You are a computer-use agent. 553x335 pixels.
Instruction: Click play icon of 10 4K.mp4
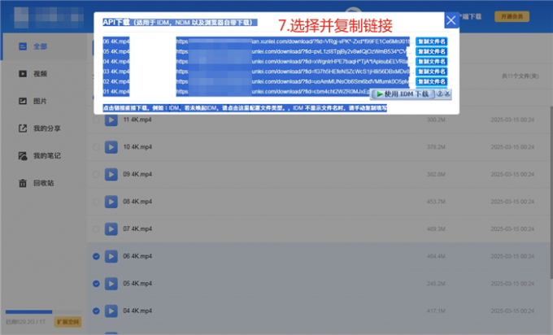point(111,147)
